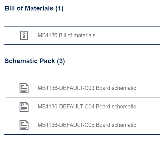Open the MB1136 Bill of materials link
Viewport: 160px width, 141px height.
(x=67, y=35)
